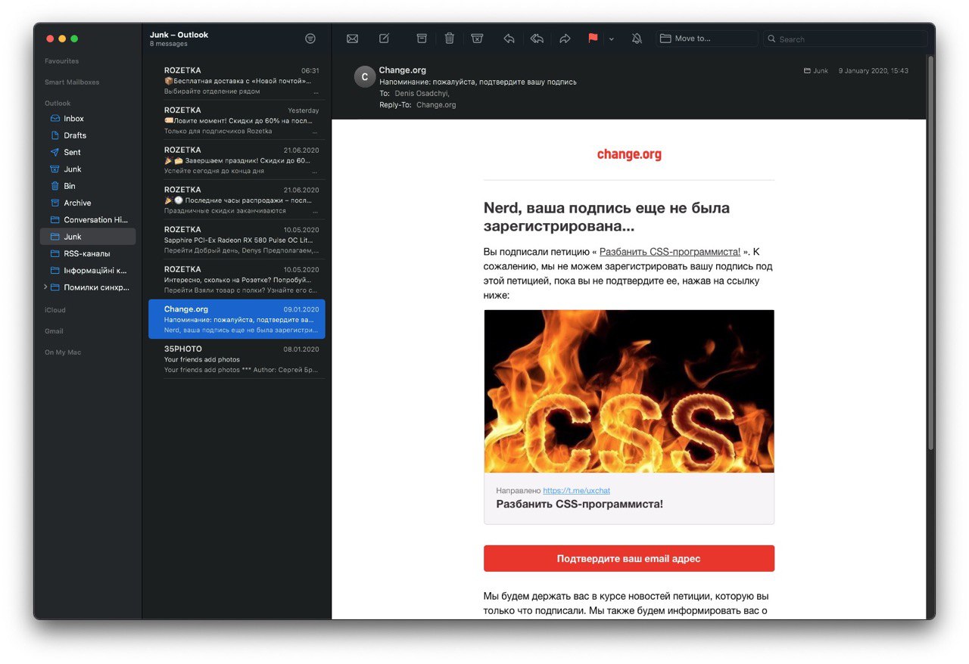Archive the selected message

422,39
